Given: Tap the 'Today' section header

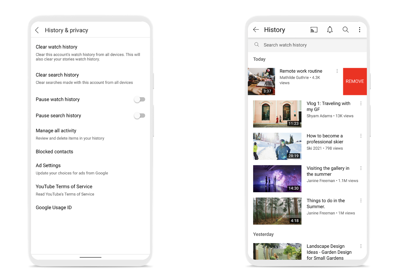Looking at the screenshot, I should coord(259,59).
